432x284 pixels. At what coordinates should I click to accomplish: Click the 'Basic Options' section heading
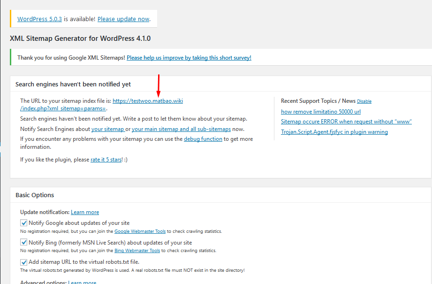click(35, 195)
